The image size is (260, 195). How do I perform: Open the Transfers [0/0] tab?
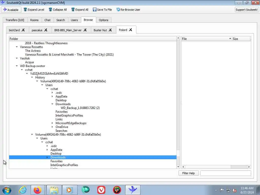tap(15, 20)
